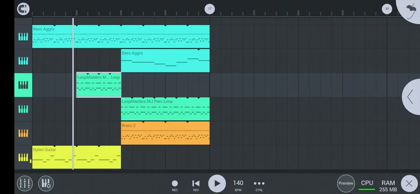Select the first Bass Aggro track keyboard icon
The image size is (420, 194).
23,37
